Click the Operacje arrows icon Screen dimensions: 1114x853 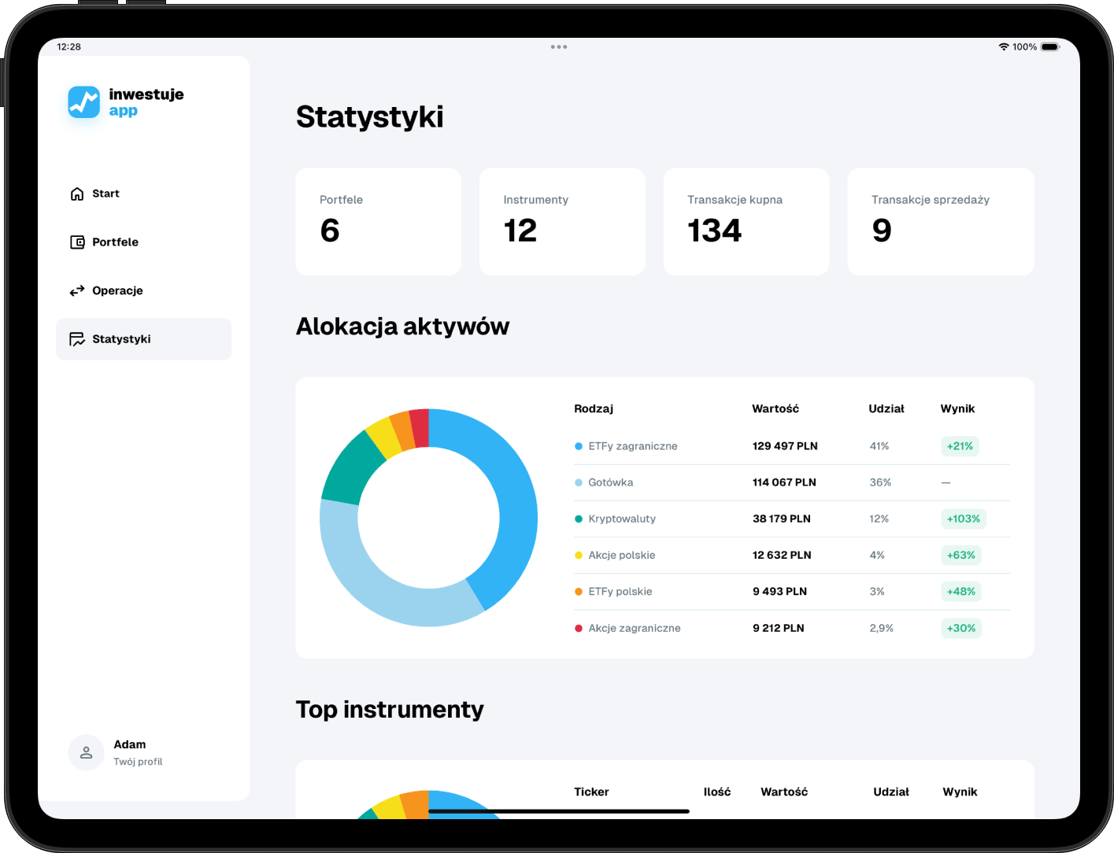coord(77,291)
